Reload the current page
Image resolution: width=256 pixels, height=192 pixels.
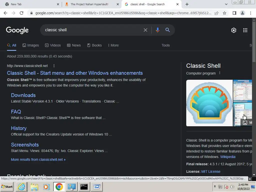(21, 13)
